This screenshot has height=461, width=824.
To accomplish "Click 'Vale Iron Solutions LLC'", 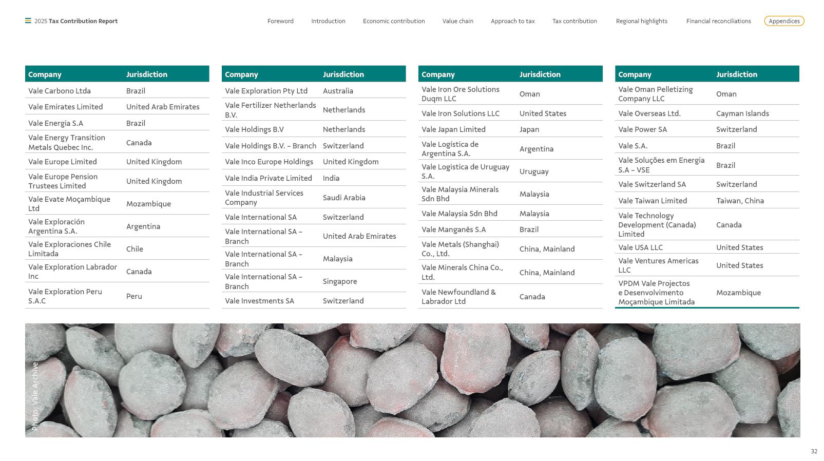I will pos(461,113).
